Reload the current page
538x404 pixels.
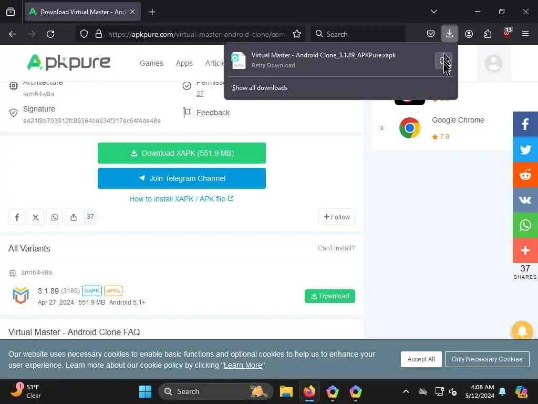coord(50,34)
